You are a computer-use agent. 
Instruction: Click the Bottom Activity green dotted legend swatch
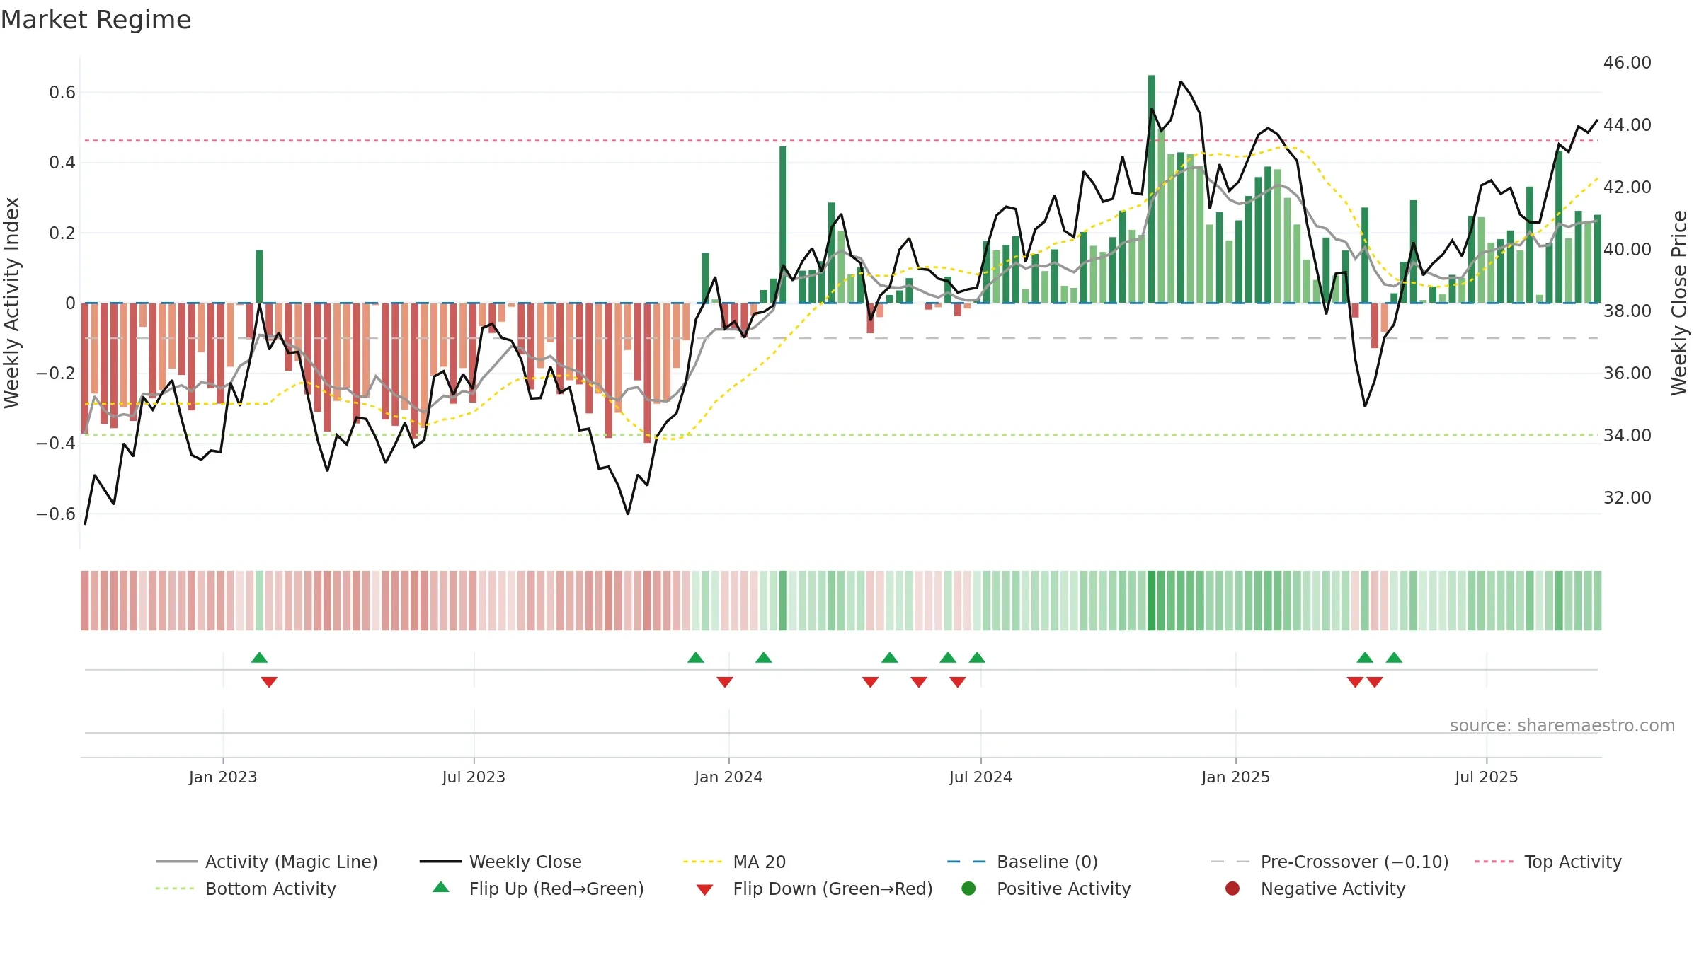pos(176,889)
